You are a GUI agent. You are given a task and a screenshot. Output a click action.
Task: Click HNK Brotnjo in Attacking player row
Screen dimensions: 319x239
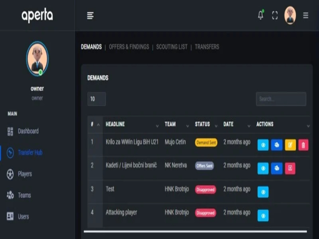[x=177, y=213]
